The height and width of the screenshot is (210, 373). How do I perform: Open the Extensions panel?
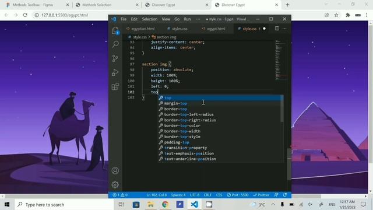[115, 86]
